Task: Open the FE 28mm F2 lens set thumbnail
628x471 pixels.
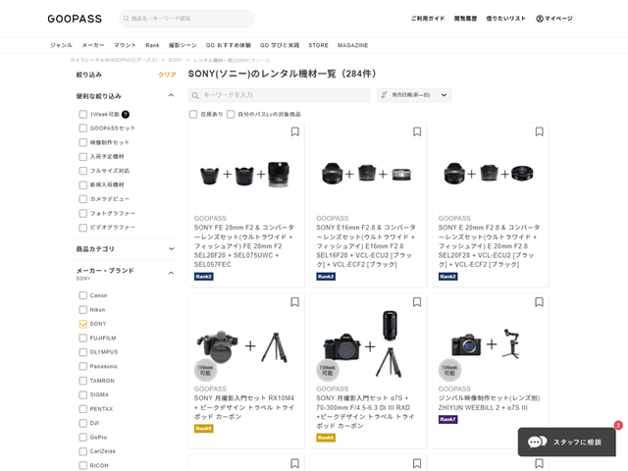Action: click(x=245, y=174)
